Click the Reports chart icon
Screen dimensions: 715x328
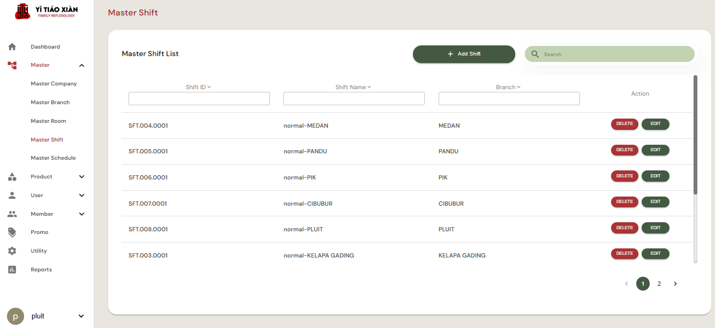(12, 270)
